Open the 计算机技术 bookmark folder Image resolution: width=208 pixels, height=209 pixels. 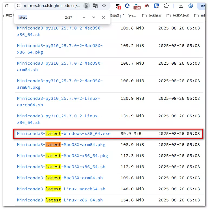(178, 16)
